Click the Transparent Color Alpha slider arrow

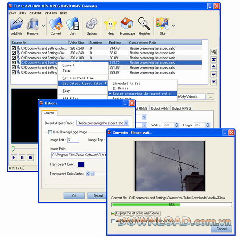(88, 174)
